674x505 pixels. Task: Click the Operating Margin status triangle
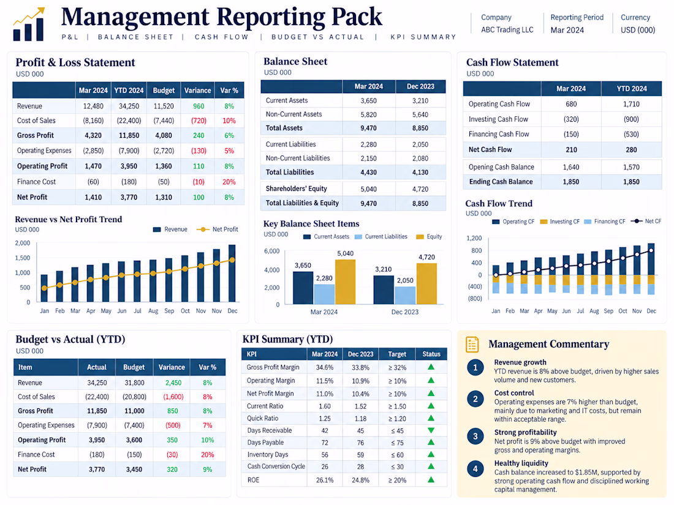point(431,381)
